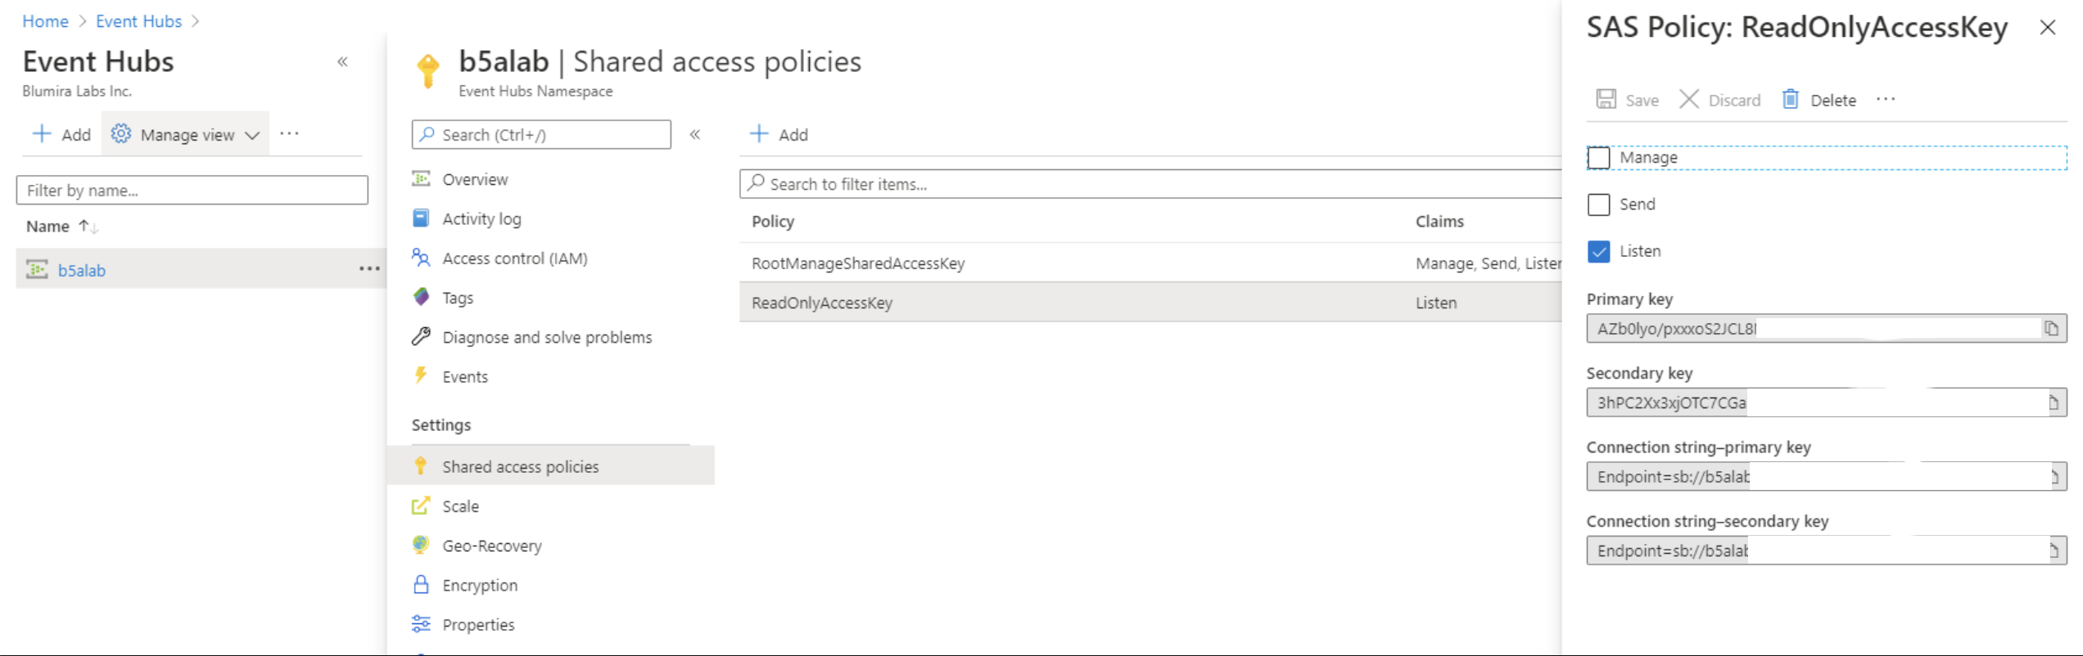2083x656 pixels.
Task: Open more options for b5alab row
Action: 369,269
